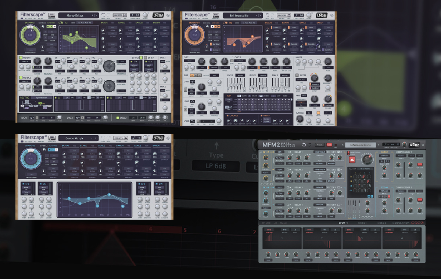Viewport: 441px width, 279px height.
Task: Save preset icon in Filterscape FX
Action: [125, 15]
